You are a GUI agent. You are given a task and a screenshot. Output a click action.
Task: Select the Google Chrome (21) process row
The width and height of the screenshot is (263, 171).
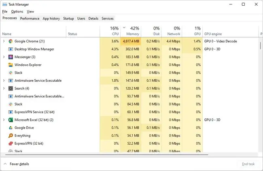pos(129,41)
